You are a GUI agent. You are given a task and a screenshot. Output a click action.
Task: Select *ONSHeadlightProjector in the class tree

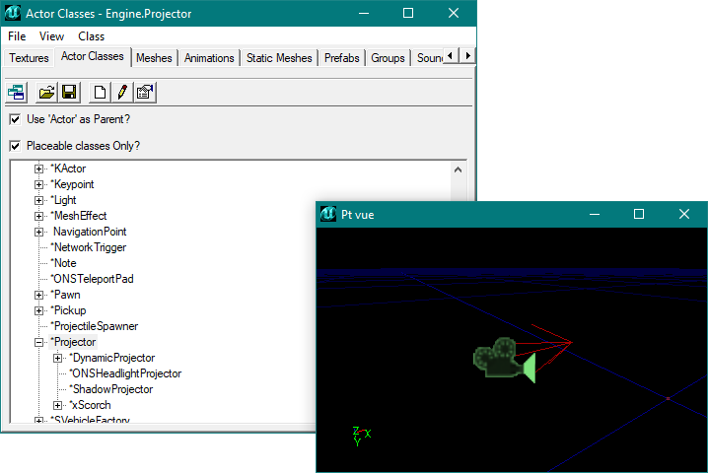click(x=125, y=373)
